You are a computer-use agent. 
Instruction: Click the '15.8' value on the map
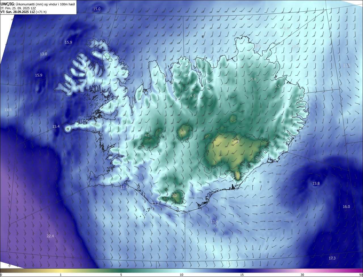tap(316, 184)
